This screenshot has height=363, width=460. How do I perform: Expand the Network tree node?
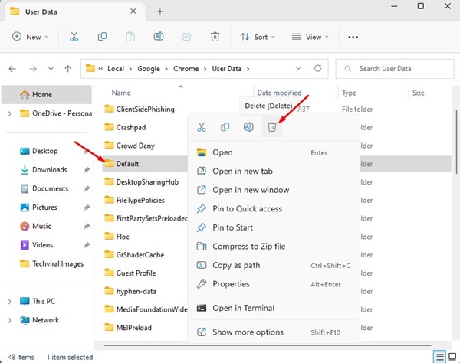pos(10,320)
